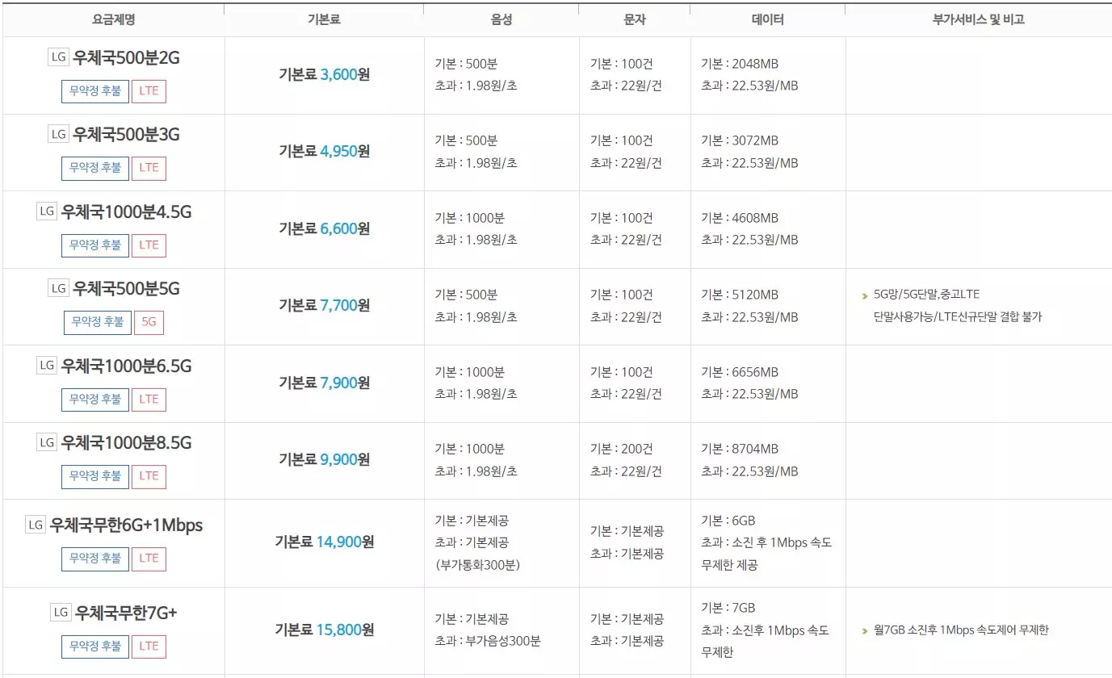Screen dimensions: 1112x678
Task: Click 초과 : 소진 후 1Mbps 속도 text
Action: click(766, 543)
